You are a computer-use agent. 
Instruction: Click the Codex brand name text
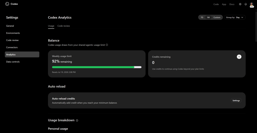pyautogui.click(x=14, y=4)
